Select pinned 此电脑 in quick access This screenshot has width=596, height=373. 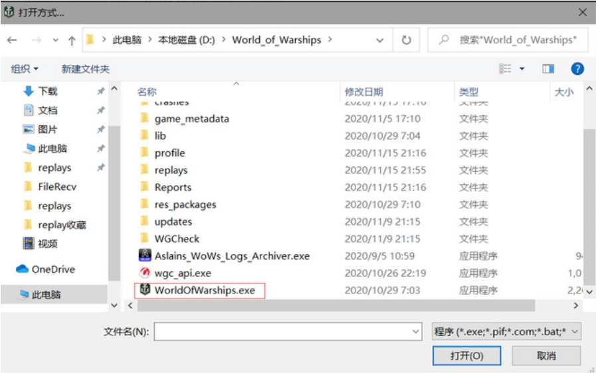pos(52,149)
